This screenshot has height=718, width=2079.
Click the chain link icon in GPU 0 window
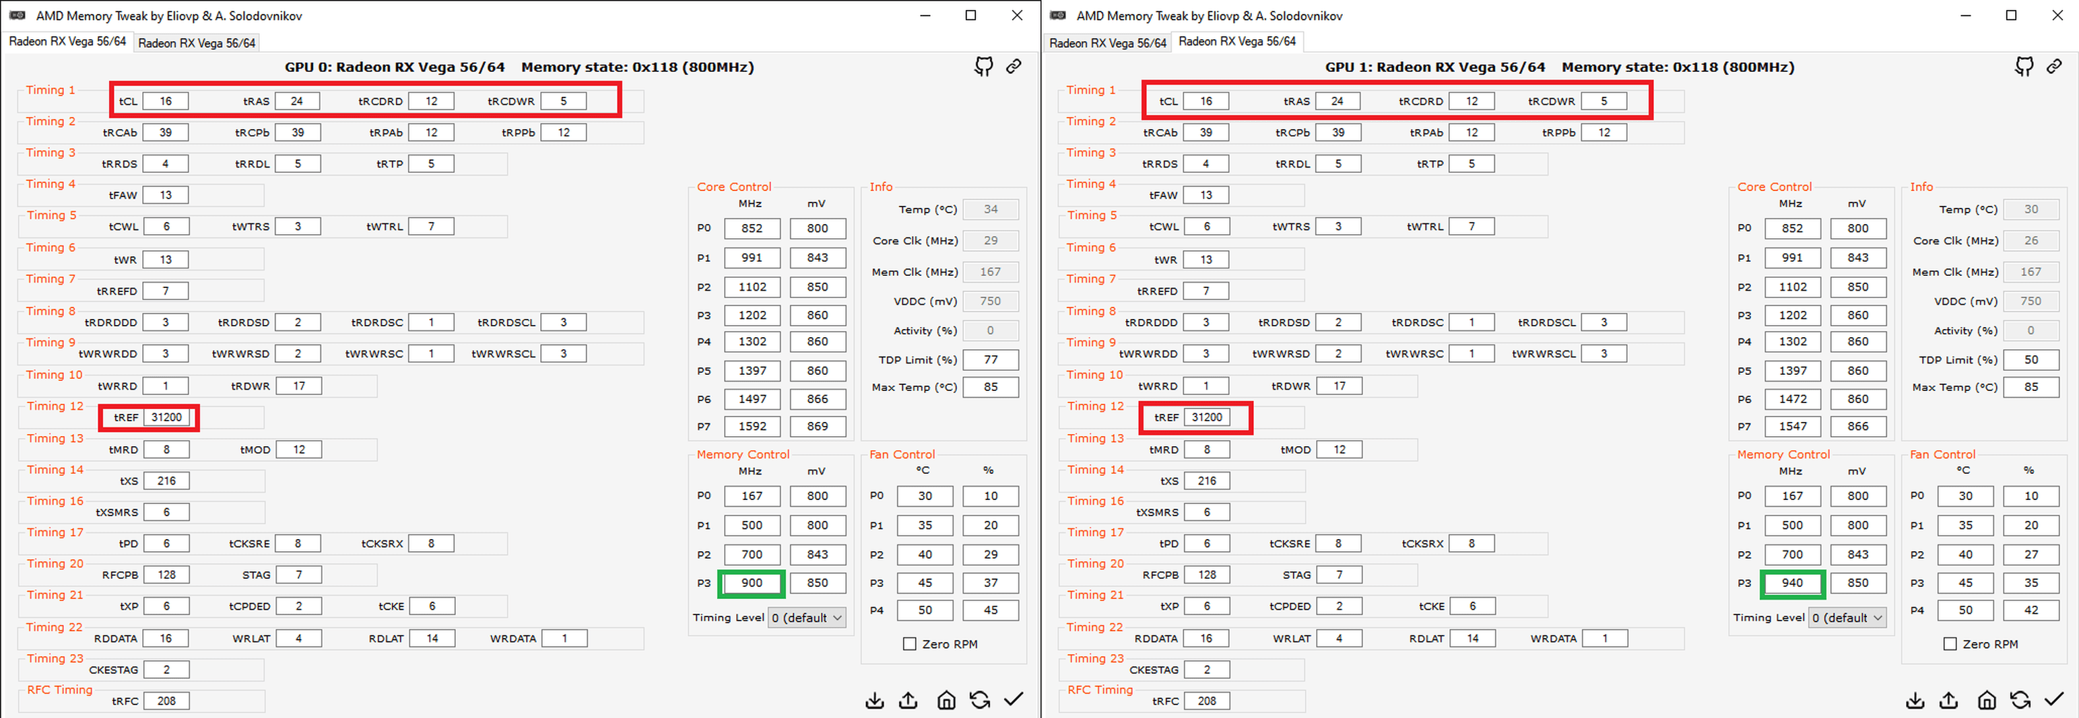1014,66
